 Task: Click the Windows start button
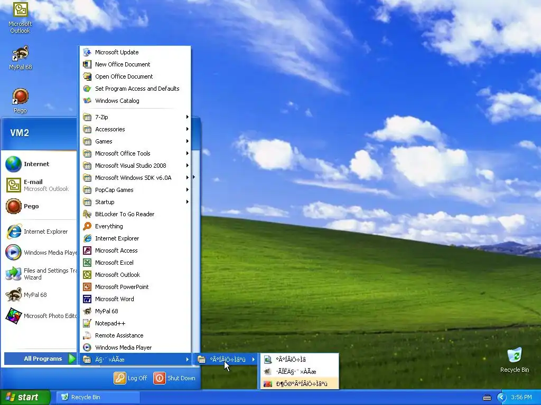click(25, 397)
